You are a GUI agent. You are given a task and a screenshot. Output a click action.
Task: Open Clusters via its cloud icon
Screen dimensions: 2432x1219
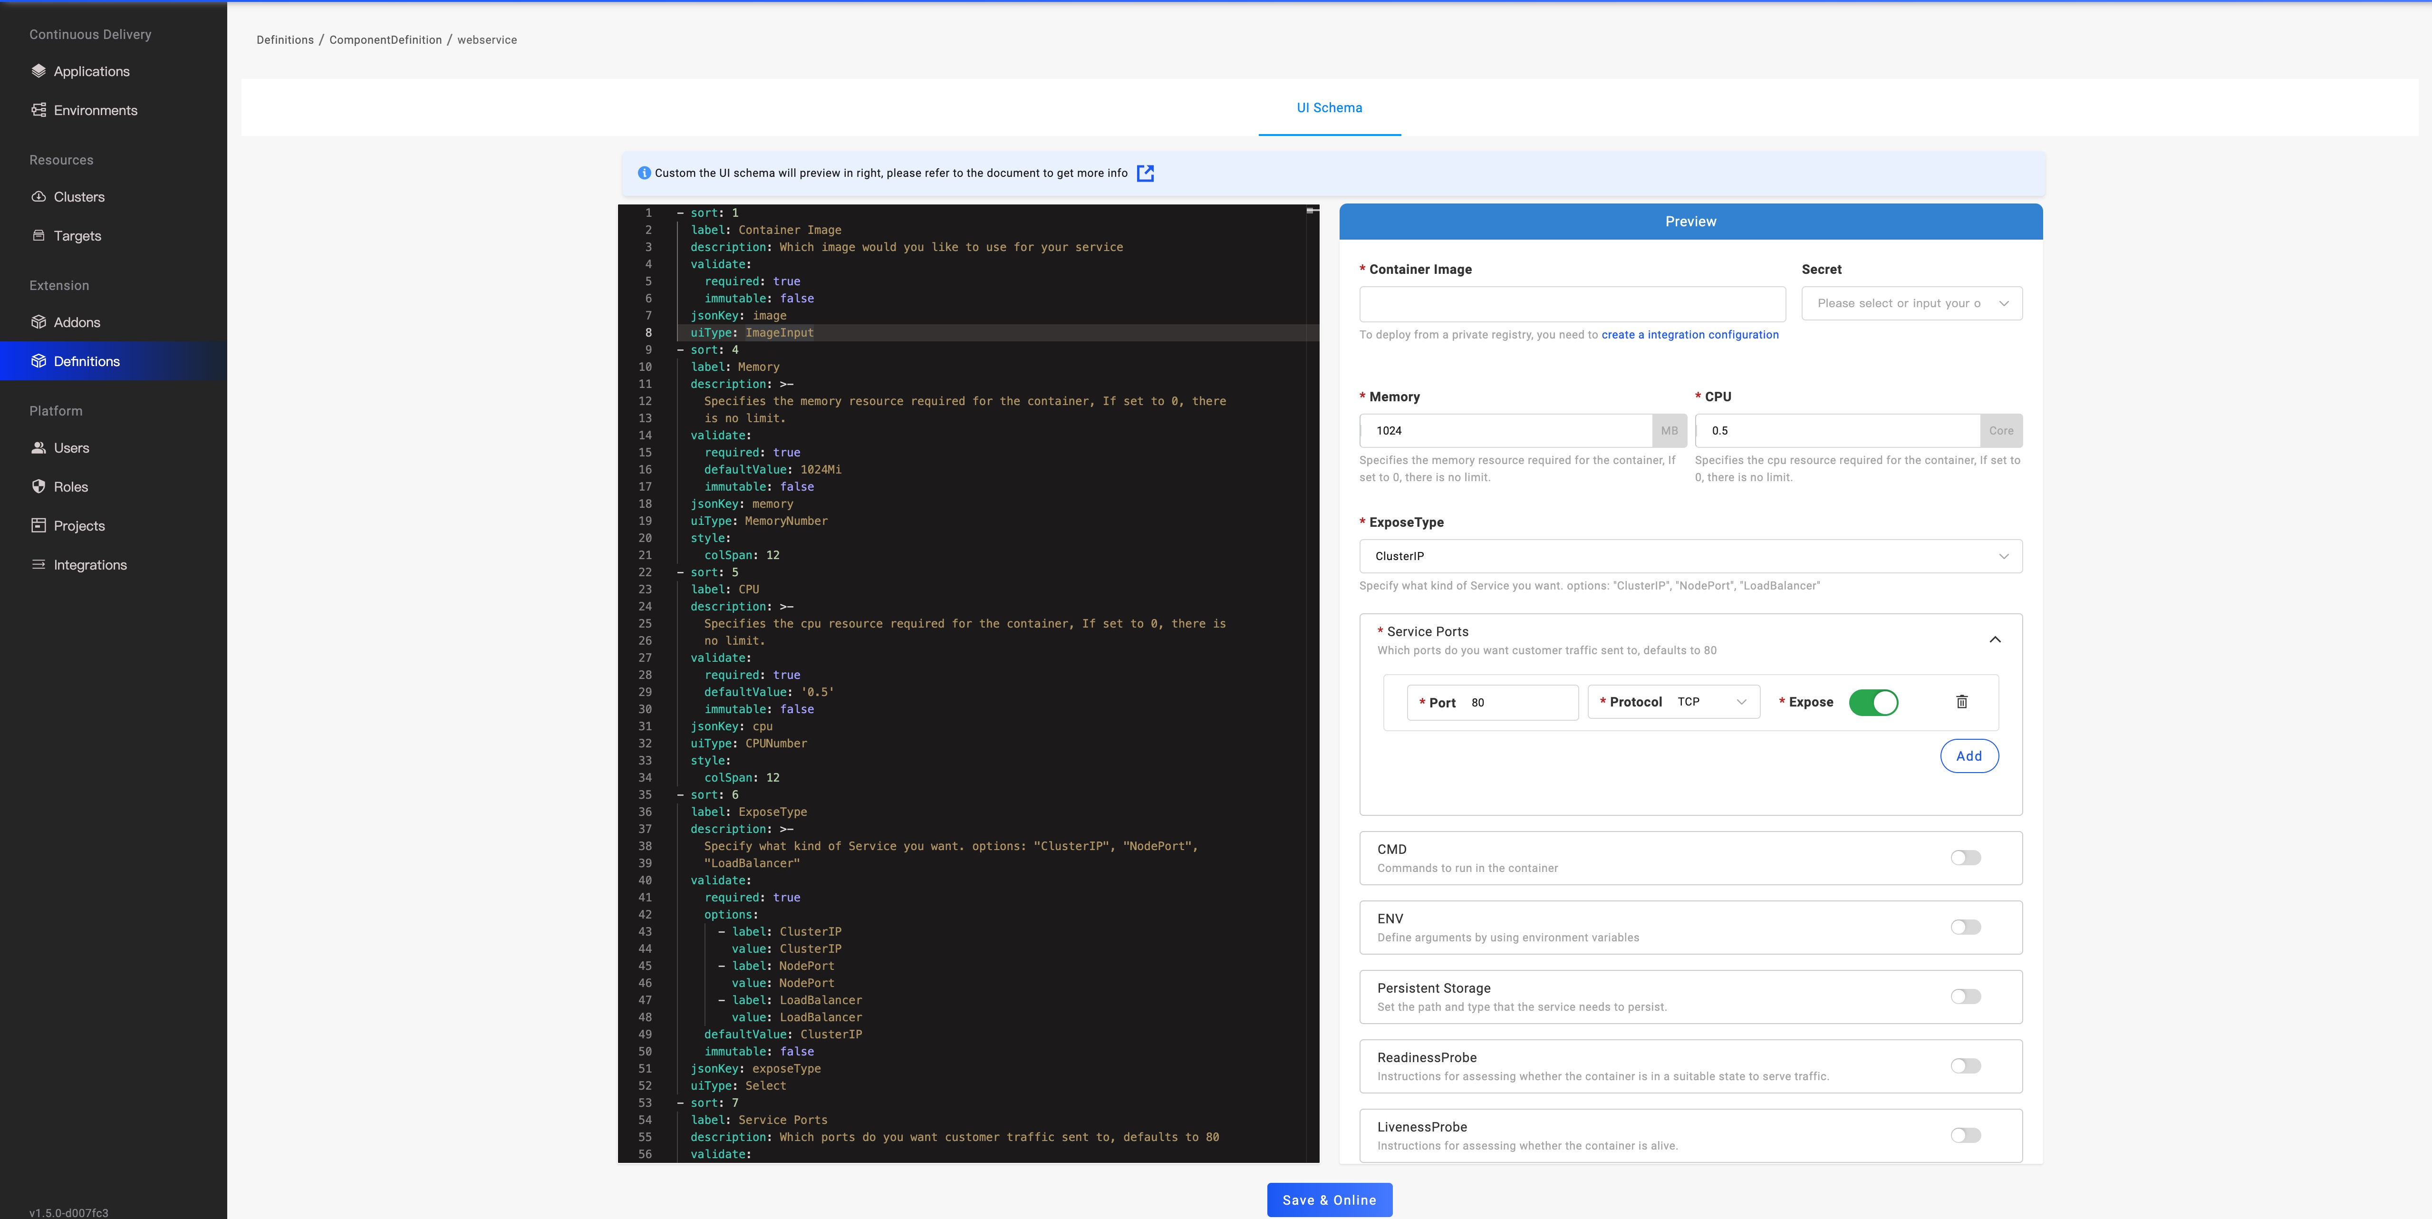click(x=39, y=196)
